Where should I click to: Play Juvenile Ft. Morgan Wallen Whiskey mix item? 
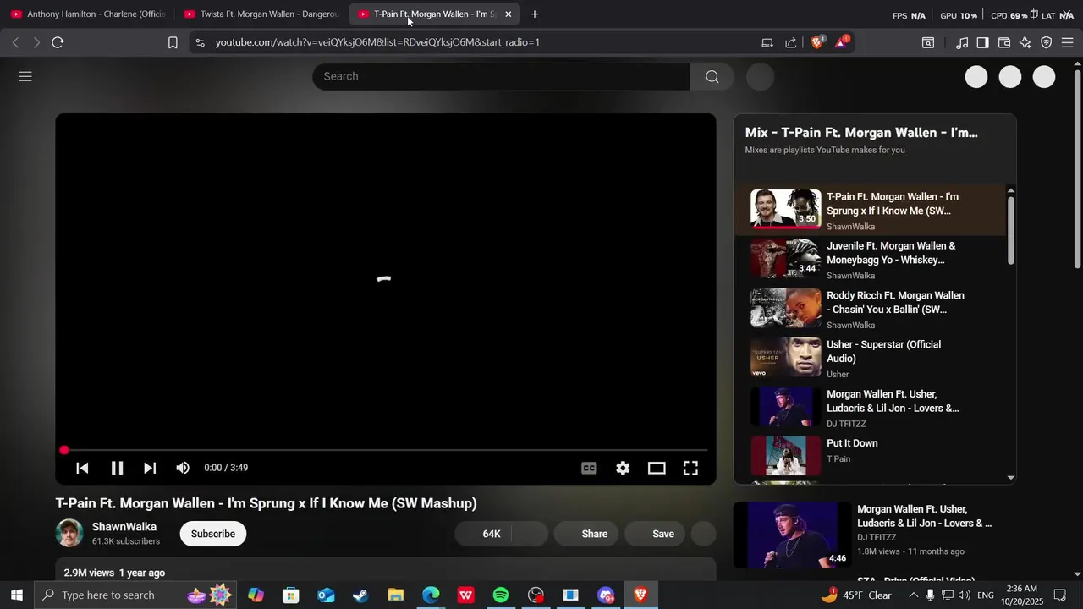tap(871, 260)
